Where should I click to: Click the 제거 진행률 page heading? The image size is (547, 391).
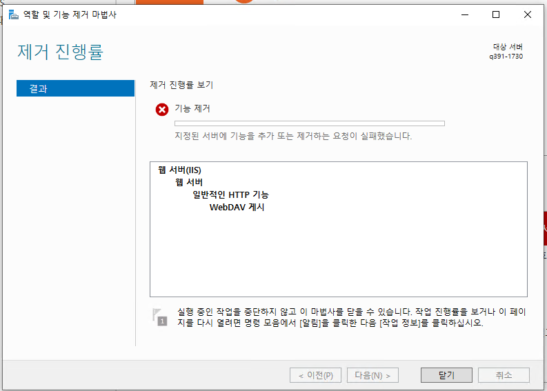[60, 52]
